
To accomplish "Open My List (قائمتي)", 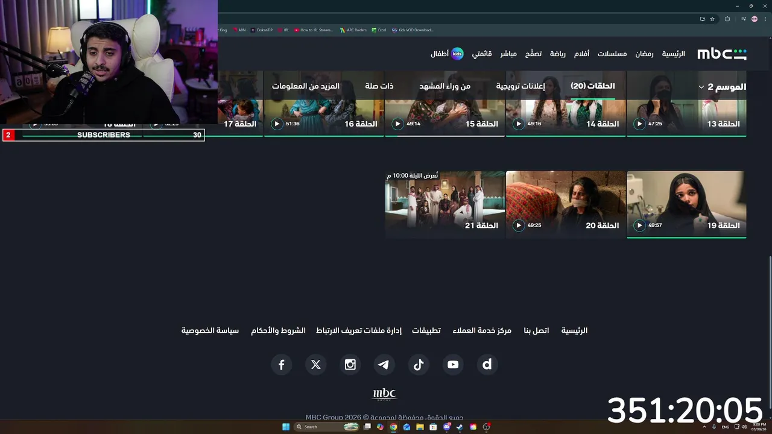I will (x=482, y=54).
